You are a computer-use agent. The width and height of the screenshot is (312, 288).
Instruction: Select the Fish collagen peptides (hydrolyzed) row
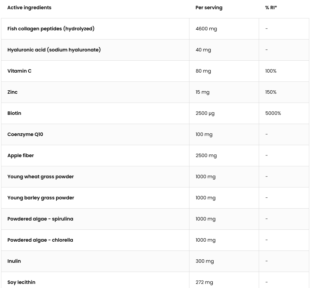(x=155, y=29)
